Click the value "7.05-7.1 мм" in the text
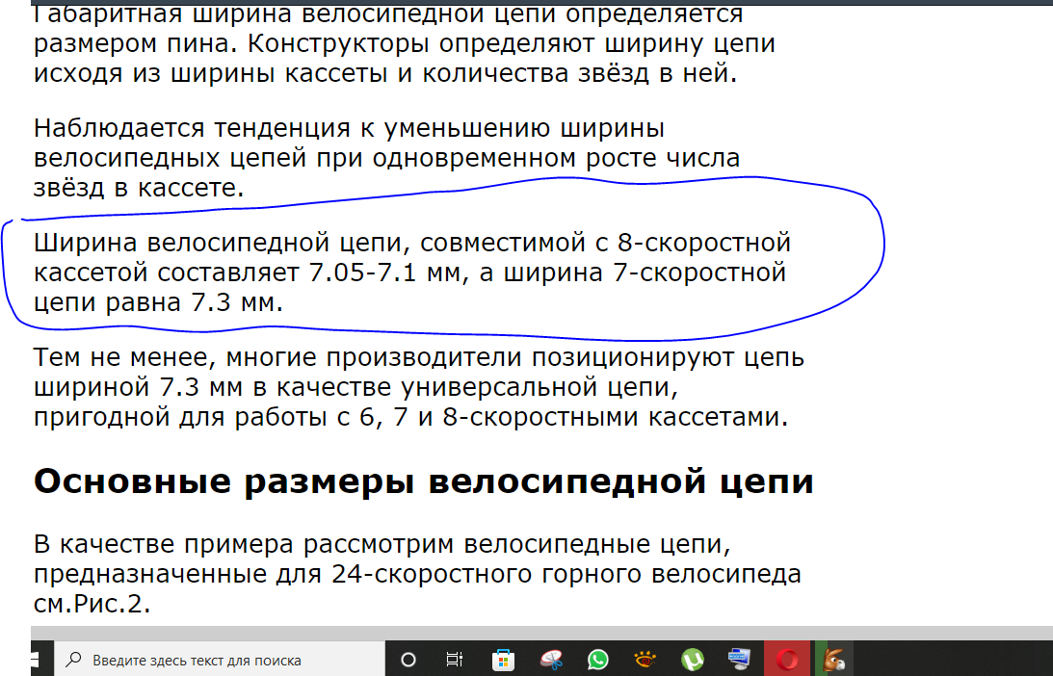1053x676 pixels. point(388,273)
